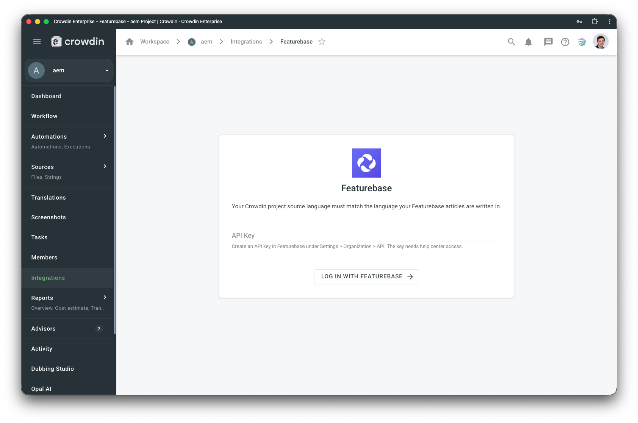Click the sidebar scrollbar
Screen dimensions: 638x423
pos(114,210)
